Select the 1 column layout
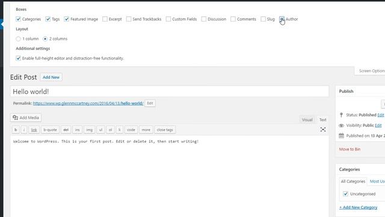This screenshot has height=217, width=385. click(x=18, y=39)
